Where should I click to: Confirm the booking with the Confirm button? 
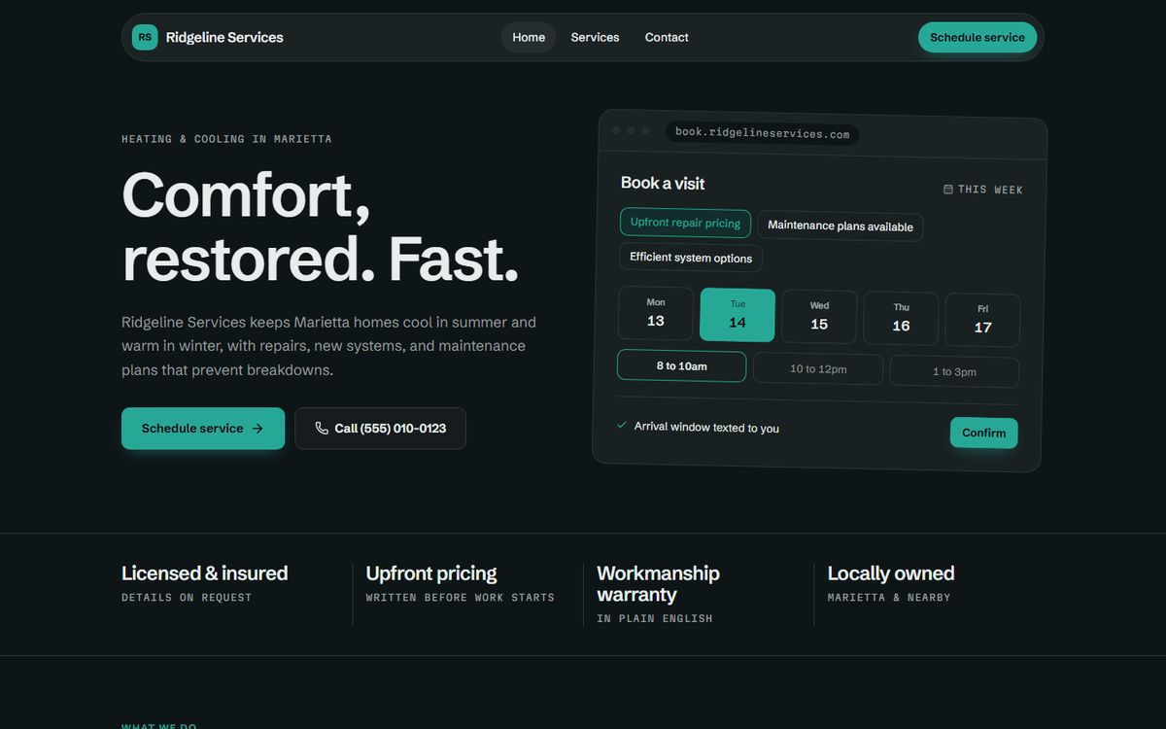984,433
